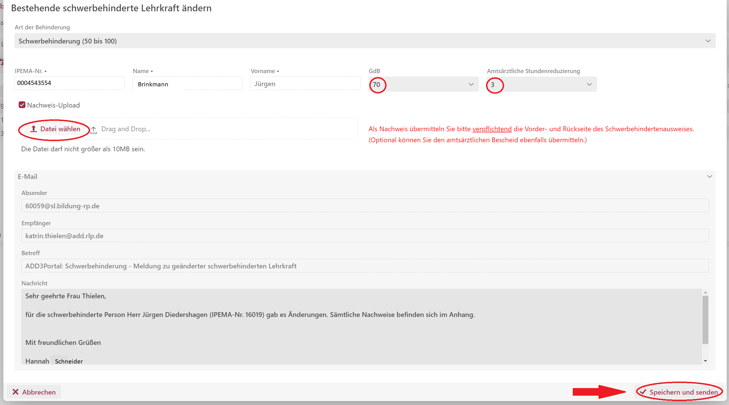Click the message scrollbar down arrow

705,361
